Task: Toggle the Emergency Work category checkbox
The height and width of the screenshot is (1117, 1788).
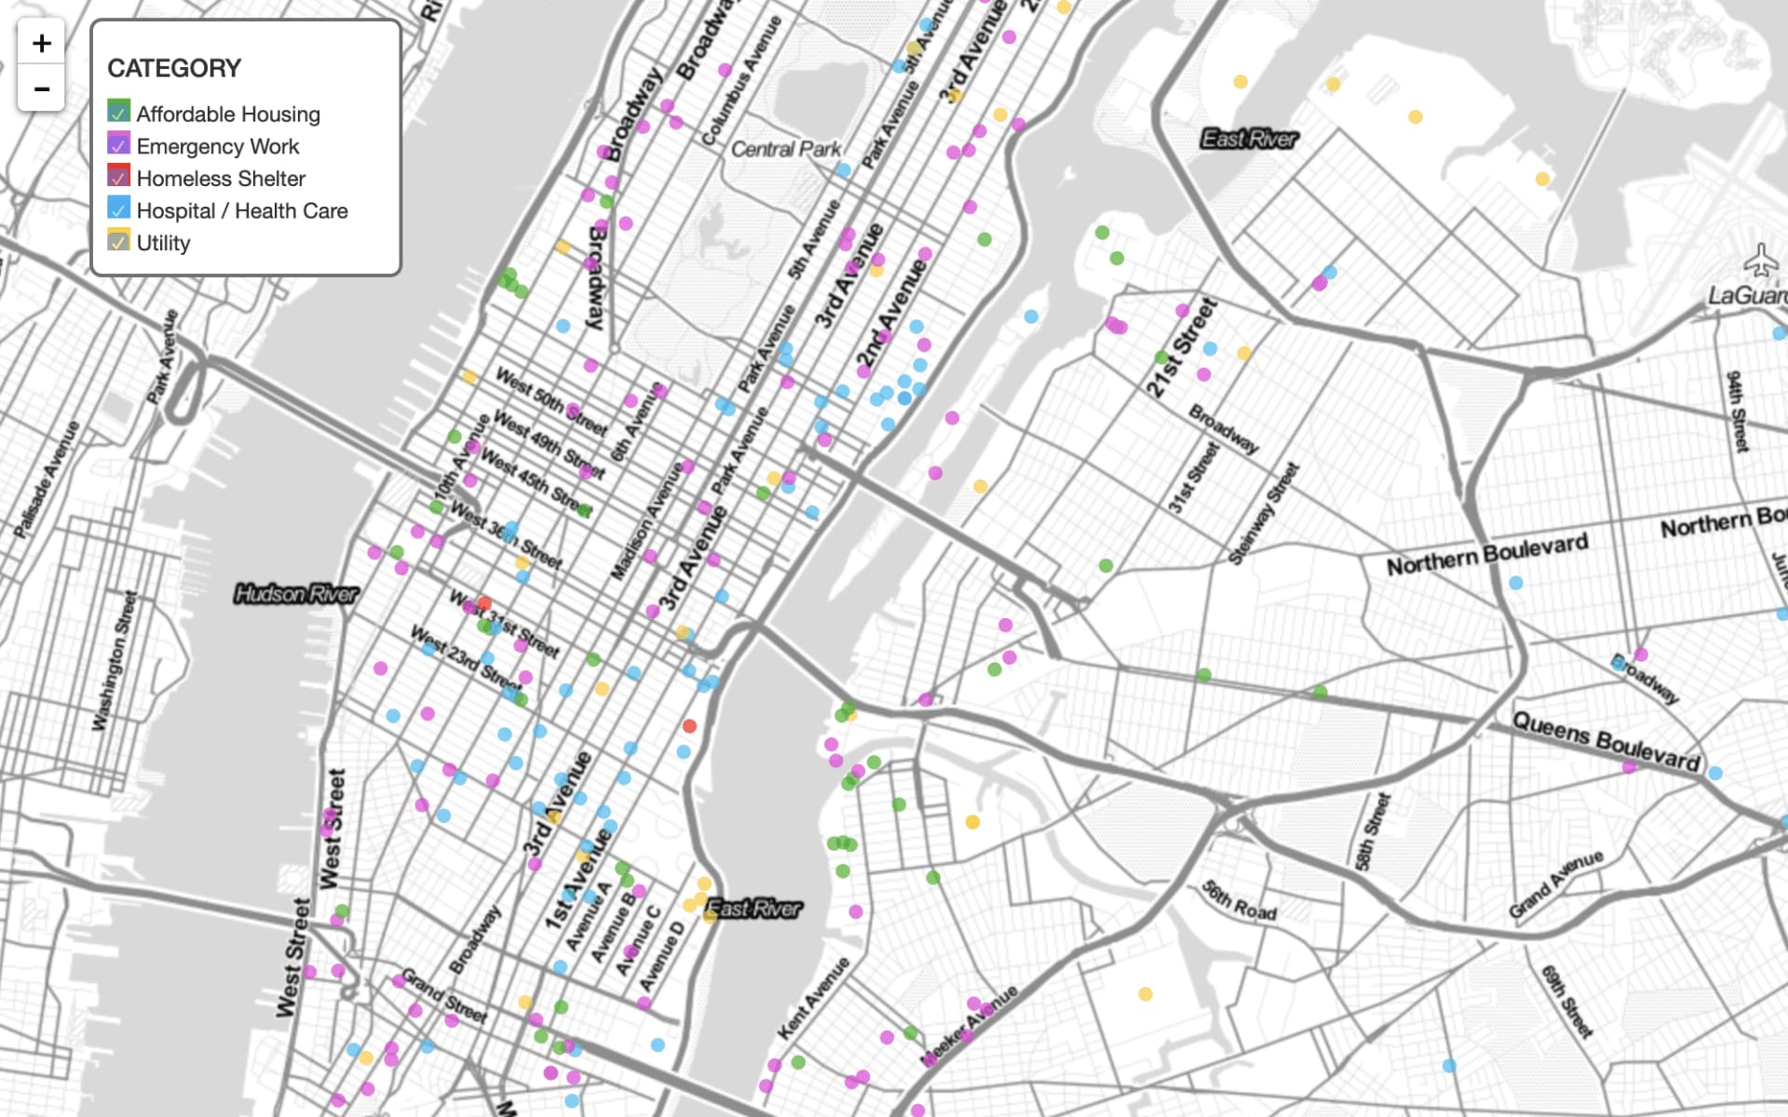Action: 118,144
